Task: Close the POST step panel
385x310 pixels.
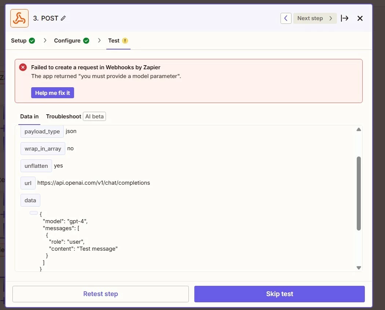Action: coord(360,18)
